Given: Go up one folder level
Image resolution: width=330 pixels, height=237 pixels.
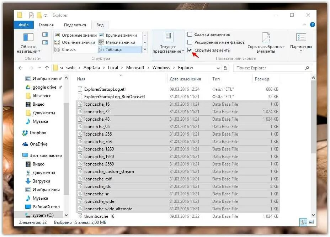Looking at the screenshot, I should pyautogui.click(x=47, y=68).
